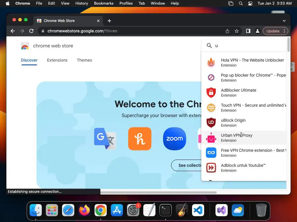Click the forward navigation arrow
This screenshot has height=222, width=297.
click(x=22, y=31)
